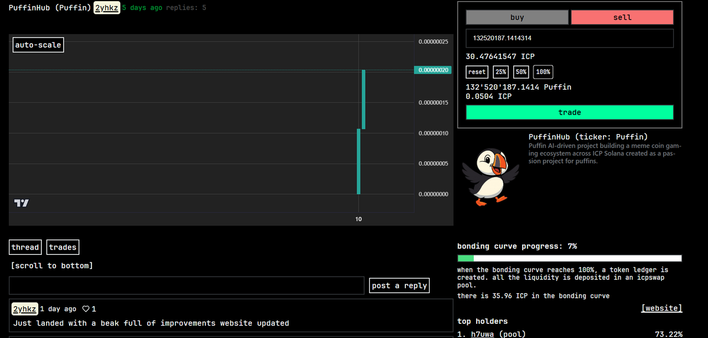The height and width of the screenshot is (338, 708).
Task: Click the puffin mascot image
Action: click(491, 176)
